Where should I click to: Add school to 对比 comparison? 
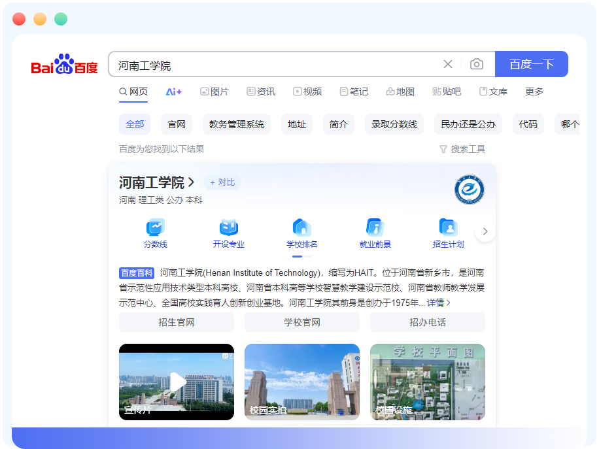[x=222, y=182]
